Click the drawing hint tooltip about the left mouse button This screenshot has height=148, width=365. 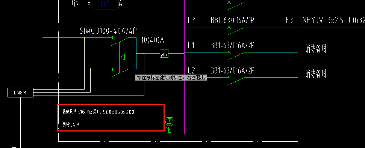point(171,78)
